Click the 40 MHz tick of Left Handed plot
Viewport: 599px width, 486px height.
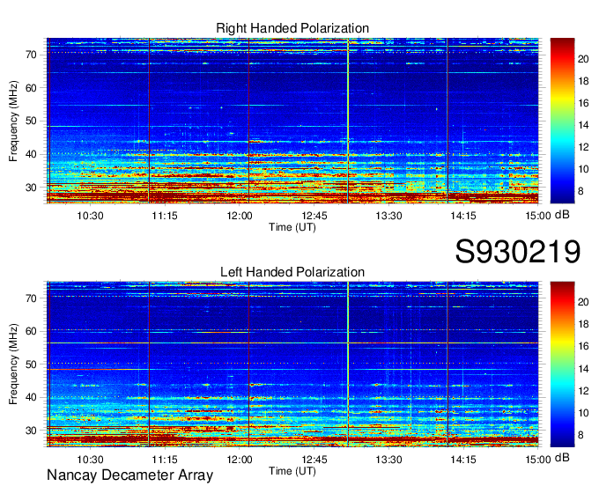(31, 397)
